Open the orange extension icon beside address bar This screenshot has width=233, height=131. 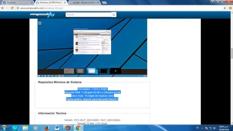click(x=230, y=8)
